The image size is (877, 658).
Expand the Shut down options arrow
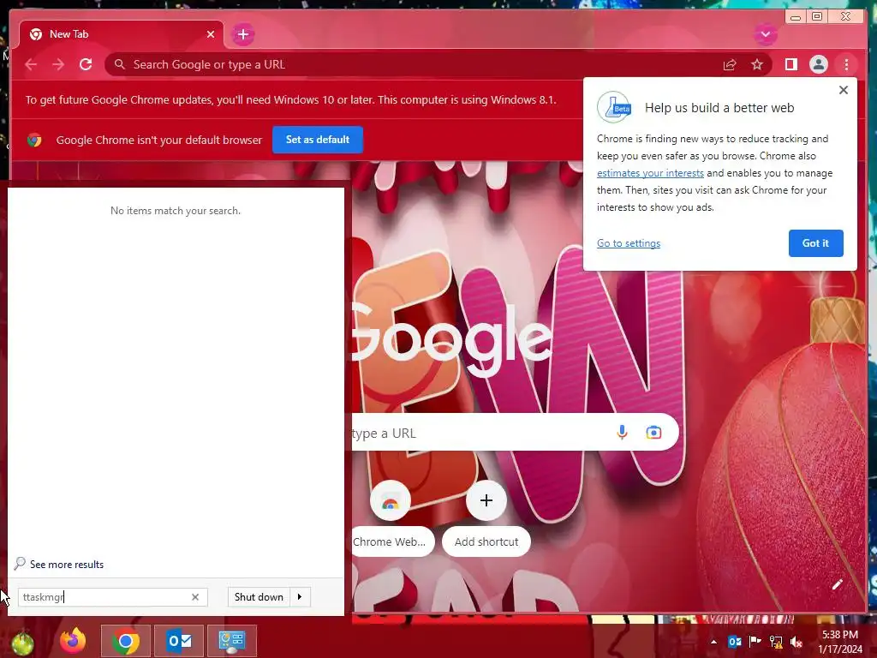(300, 597)
